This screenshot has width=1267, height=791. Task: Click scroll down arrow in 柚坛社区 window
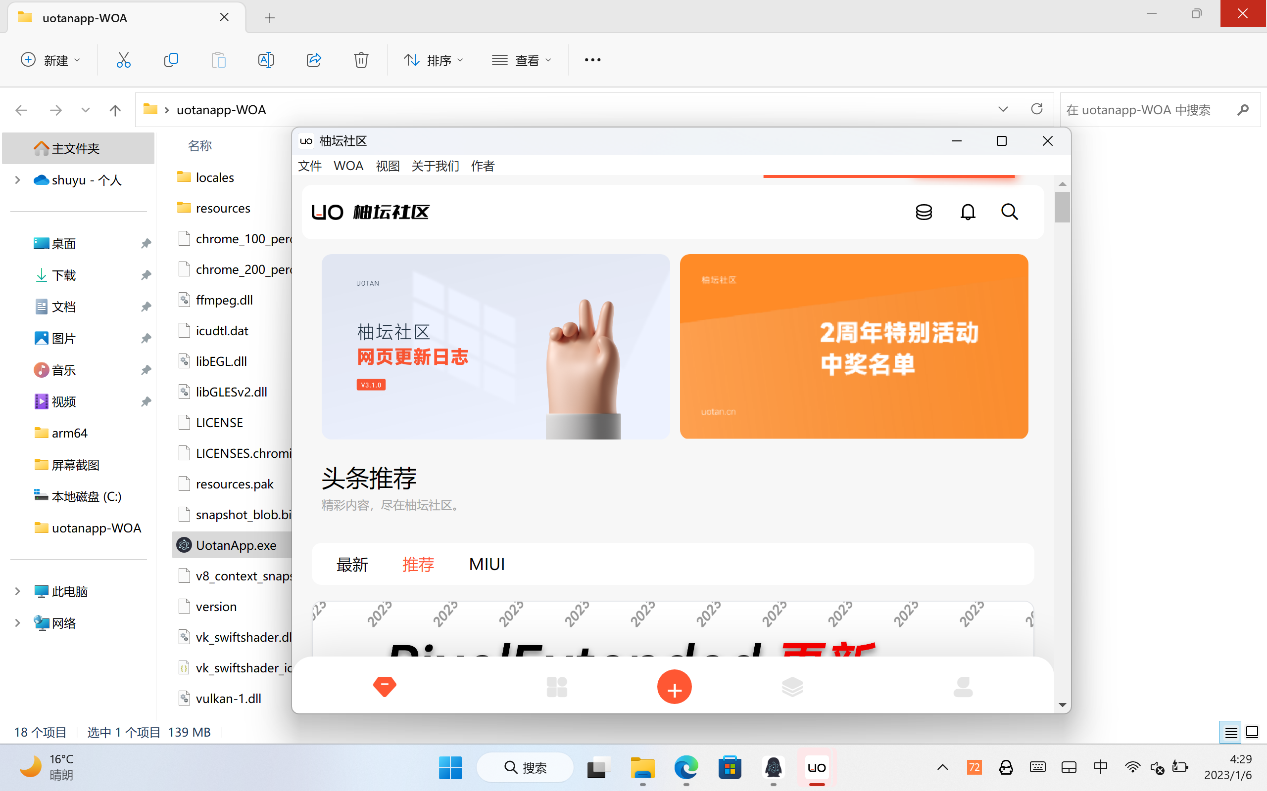click(1062, 704)
